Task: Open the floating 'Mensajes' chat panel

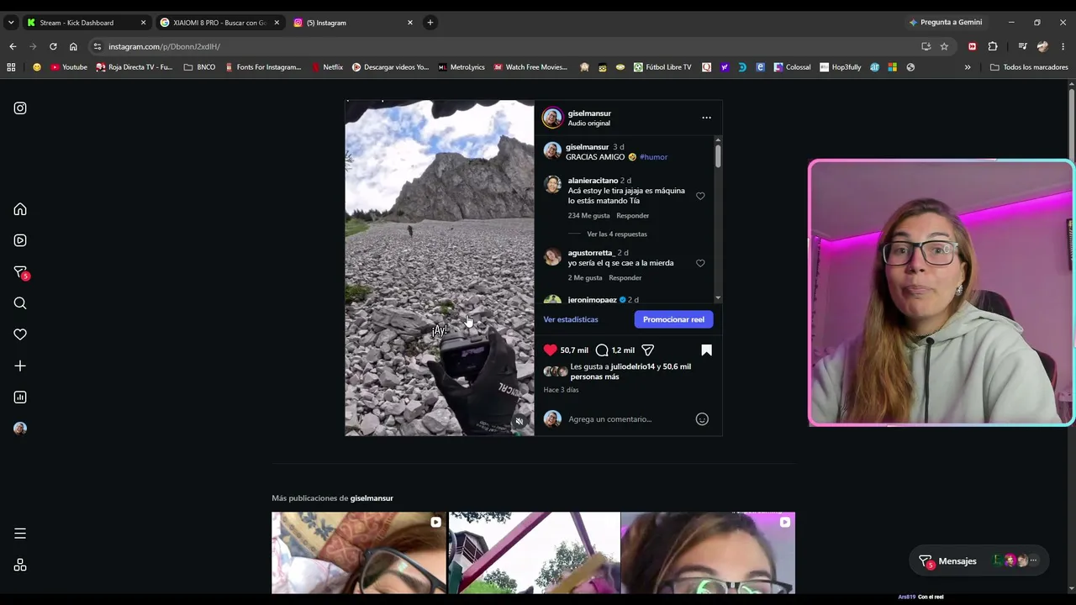Action: [x=979, y=561]
